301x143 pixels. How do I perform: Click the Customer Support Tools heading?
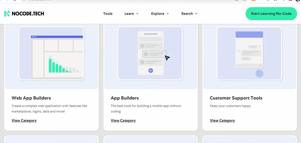236,98
